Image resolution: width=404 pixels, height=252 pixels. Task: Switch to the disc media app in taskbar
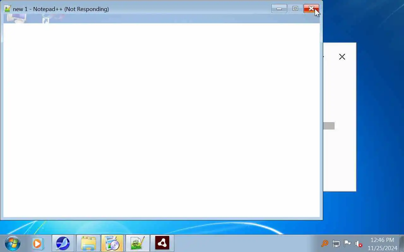(112, 243)
